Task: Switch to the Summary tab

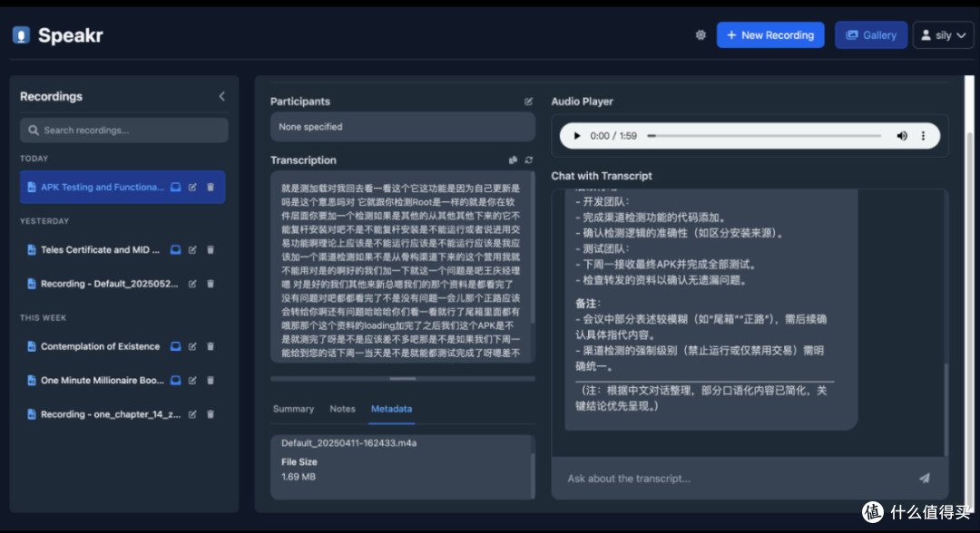Action: [x=293, y=409]
